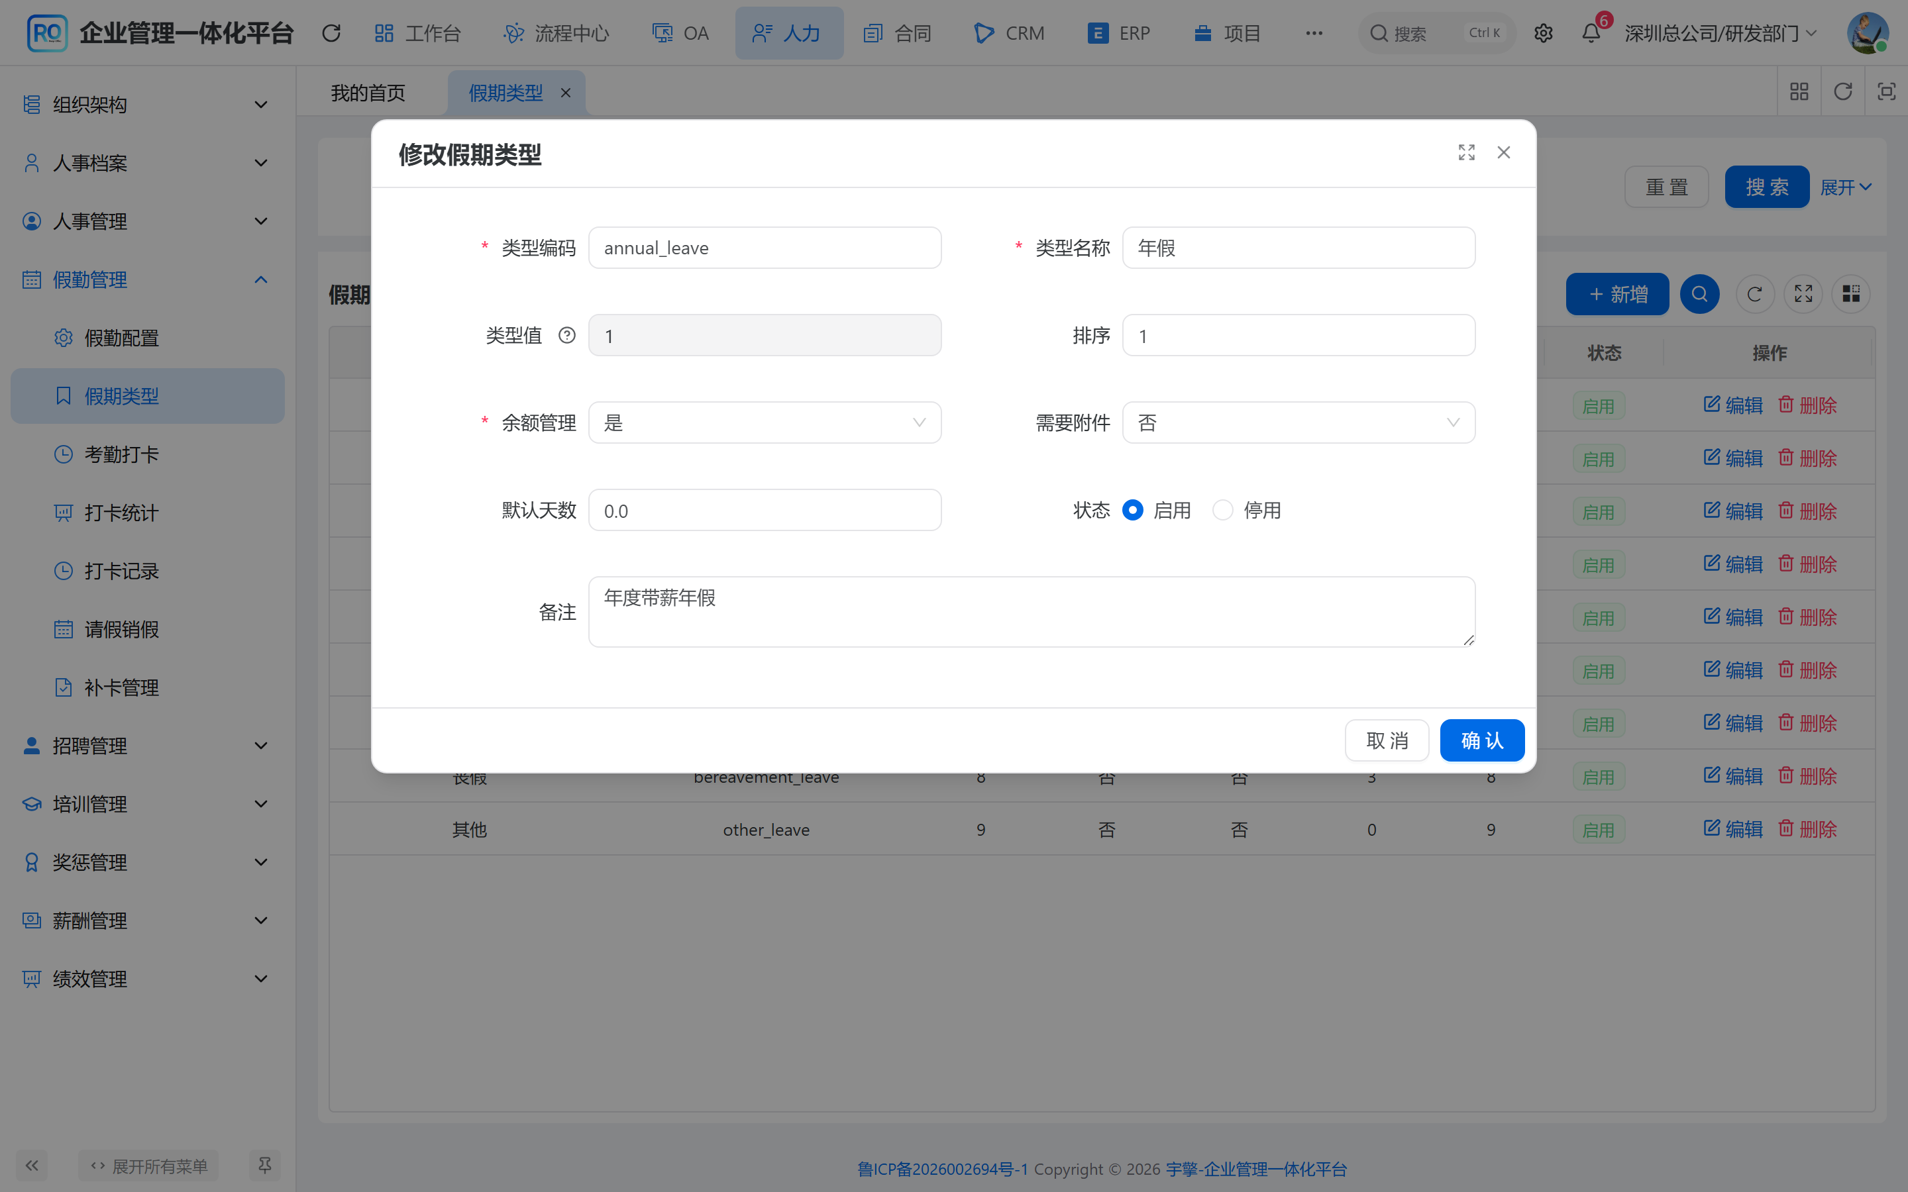Click the help icon beside 类型值
The image size is (1908, 1192).
567,336
